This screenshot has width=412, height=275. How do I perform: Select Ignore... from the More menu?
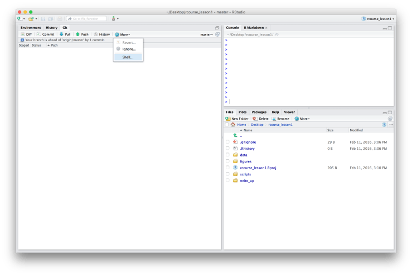pyautogui.click(x=128, y=49)
